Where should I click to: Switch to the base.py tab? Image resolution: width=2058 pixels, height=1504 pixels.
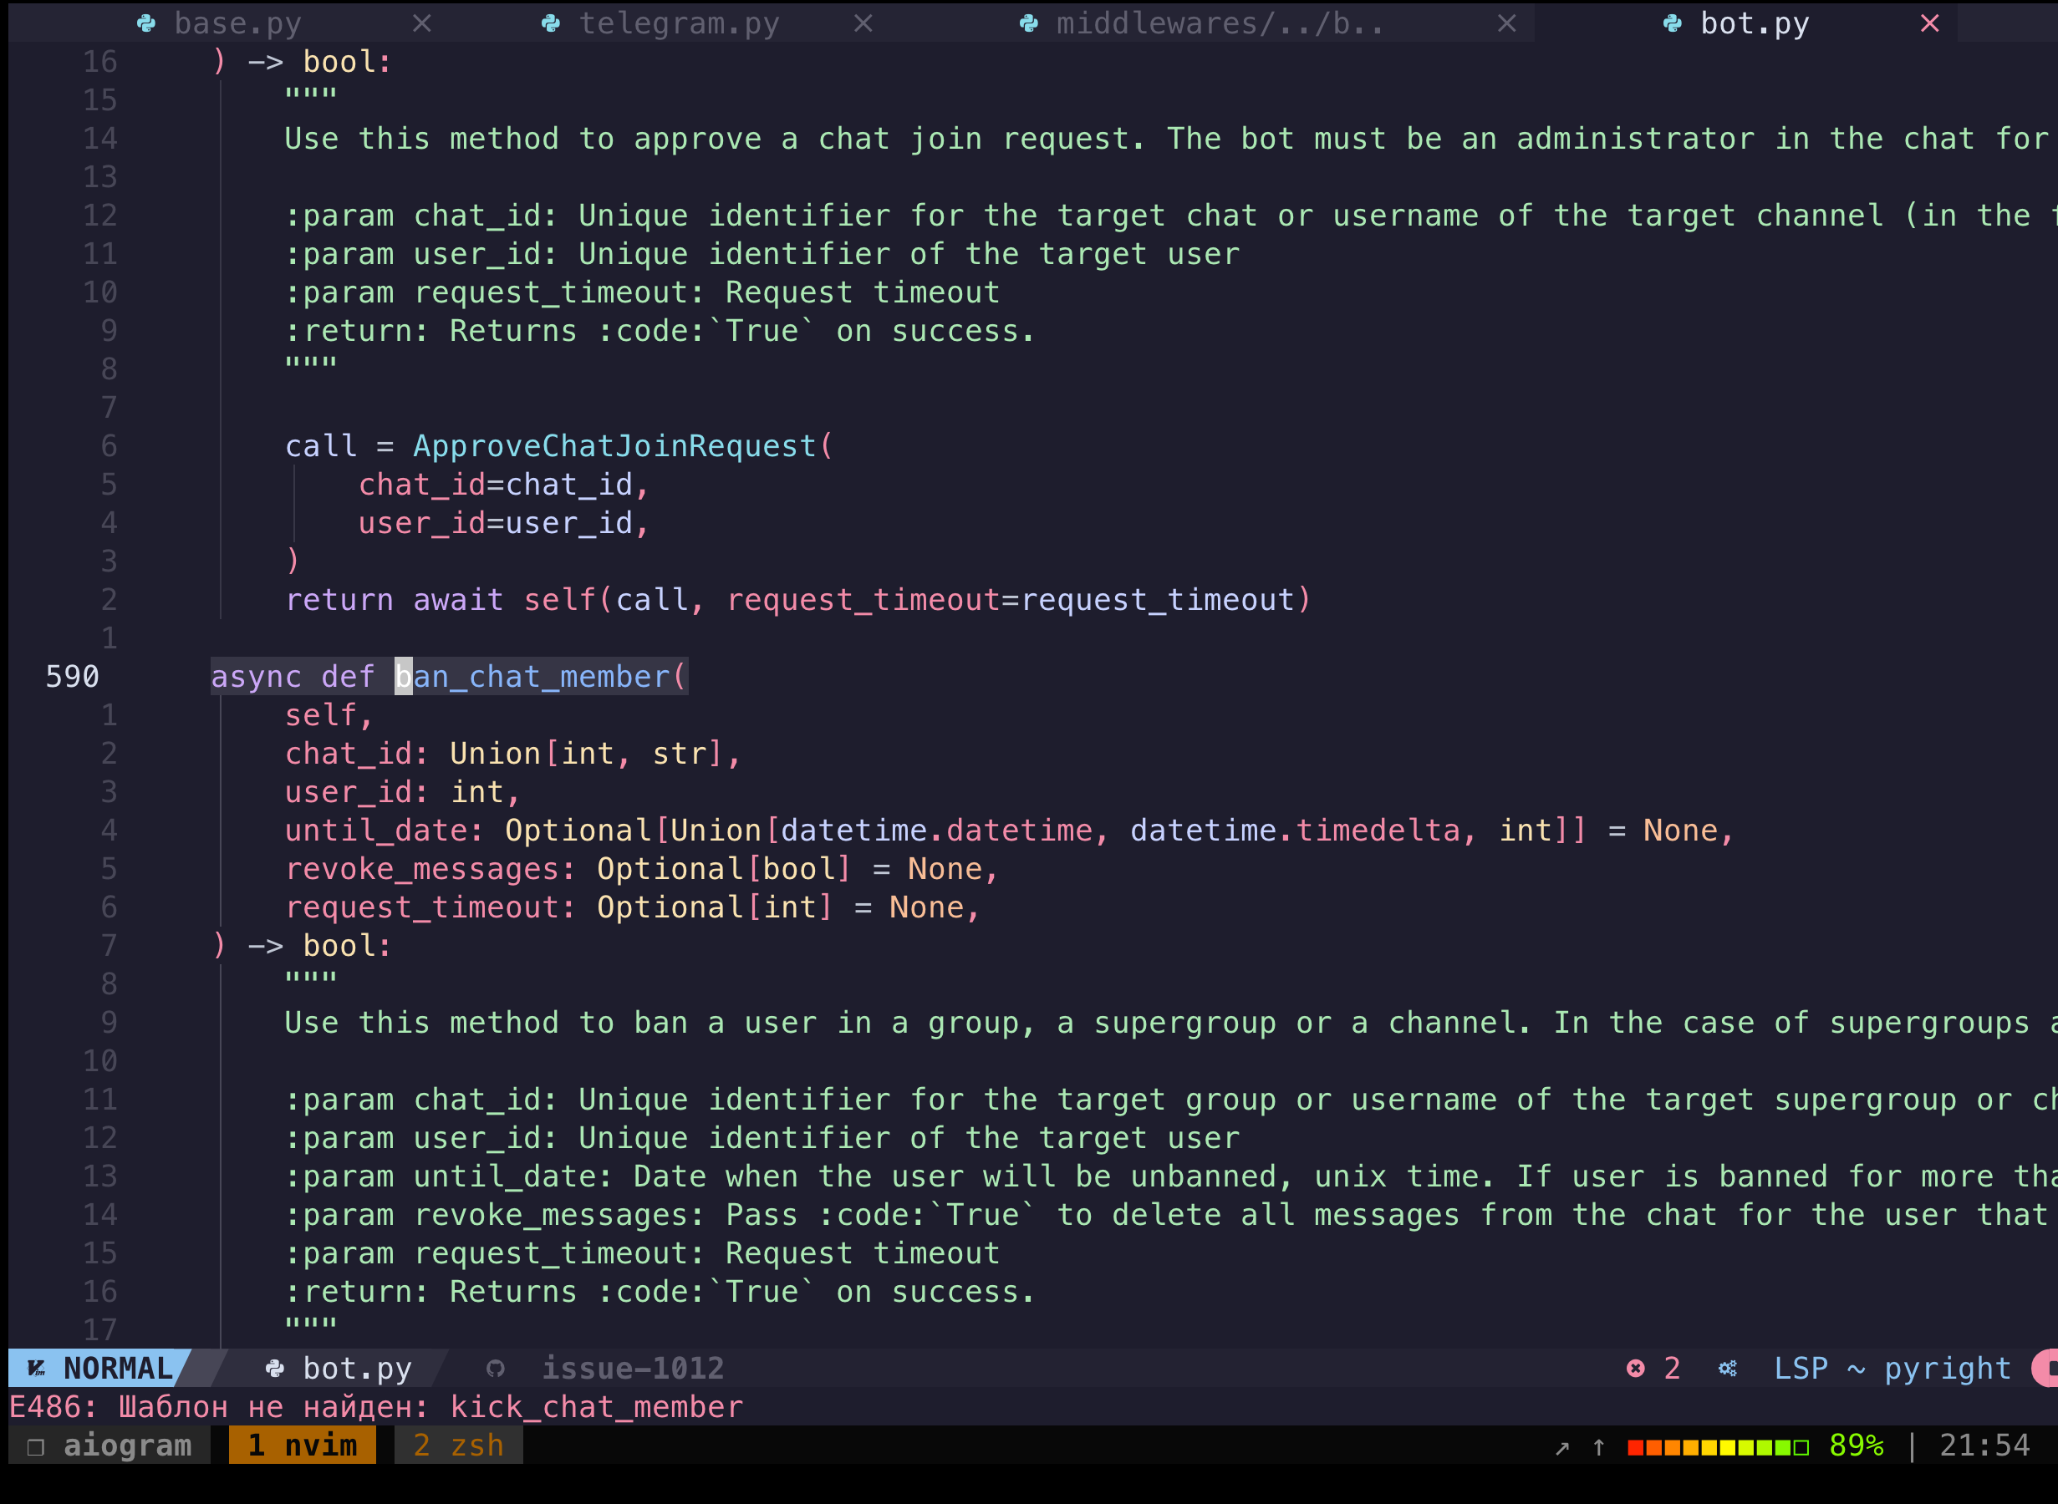point(237,23)
